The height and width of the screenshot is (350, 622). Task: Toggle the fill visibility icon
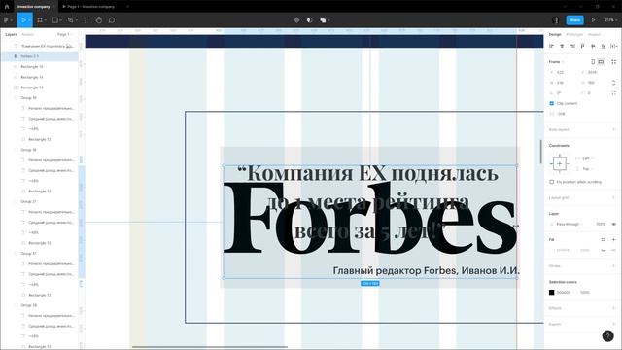604,250
